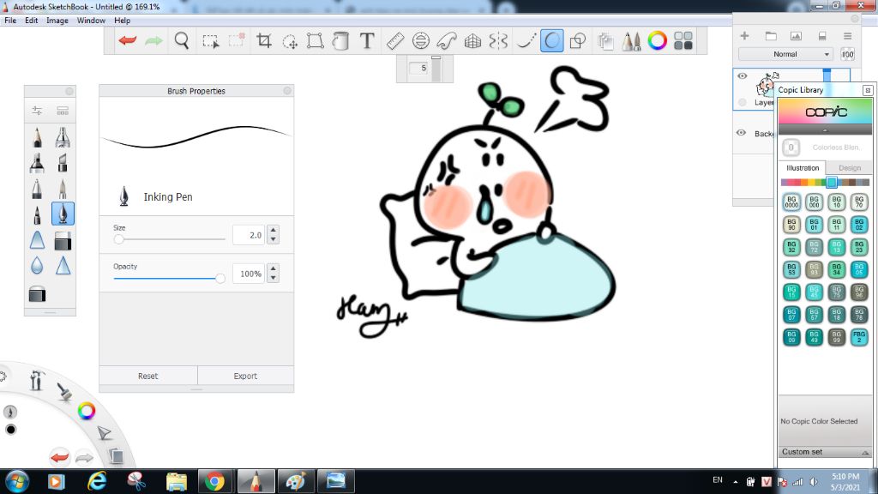Open Windows Start menu orb
The height and width of the screenshot is (494, 878).
(x=17, y=482)
